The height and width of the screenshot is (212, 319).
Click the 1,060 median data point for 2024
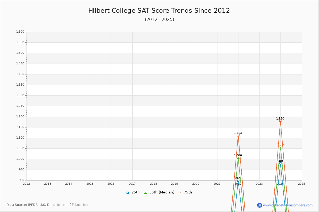pyautogui.click(x=280, y=147)
